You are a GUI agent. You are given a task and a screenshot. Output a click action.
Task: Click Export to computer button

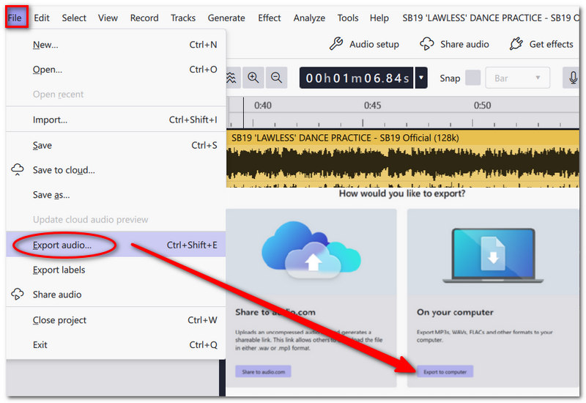tap(445, 371)
